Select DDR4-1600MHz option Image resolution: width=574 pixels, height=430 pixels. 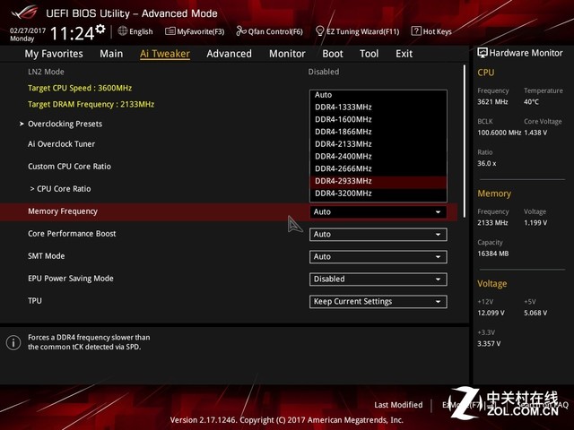pyautogui.click(x=378, y=119)
